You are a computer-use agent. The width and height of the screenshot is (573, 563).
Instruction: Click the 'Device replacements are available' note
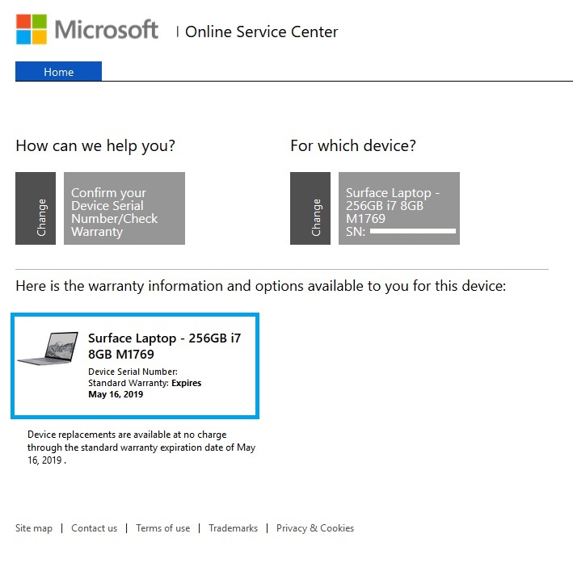click(x=141, y=447)
